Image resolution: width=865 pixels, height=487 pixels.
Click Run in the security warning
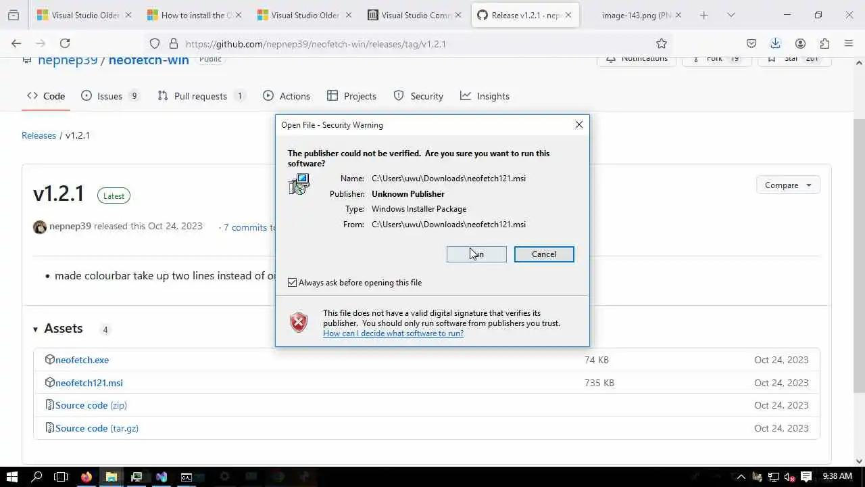point(476,254)
